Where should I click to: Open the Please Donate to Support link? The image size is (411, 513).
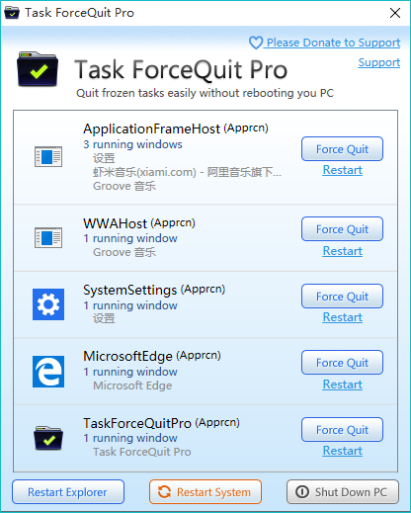pyautogui.click(x=333, y=43)
